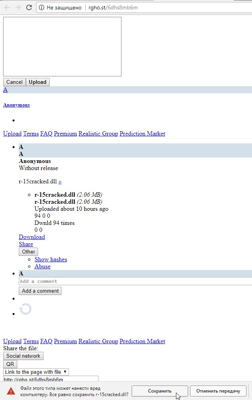Click the address bar URL rgho.st/6dhs8mb6m
Viewport: 252px width, 400px height.
[113, 8]
